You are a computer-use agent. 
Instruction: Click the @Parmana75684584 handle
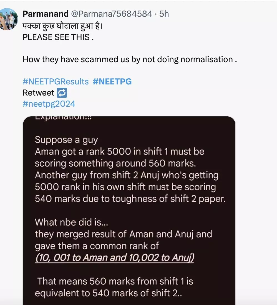(x=112, y=14)
